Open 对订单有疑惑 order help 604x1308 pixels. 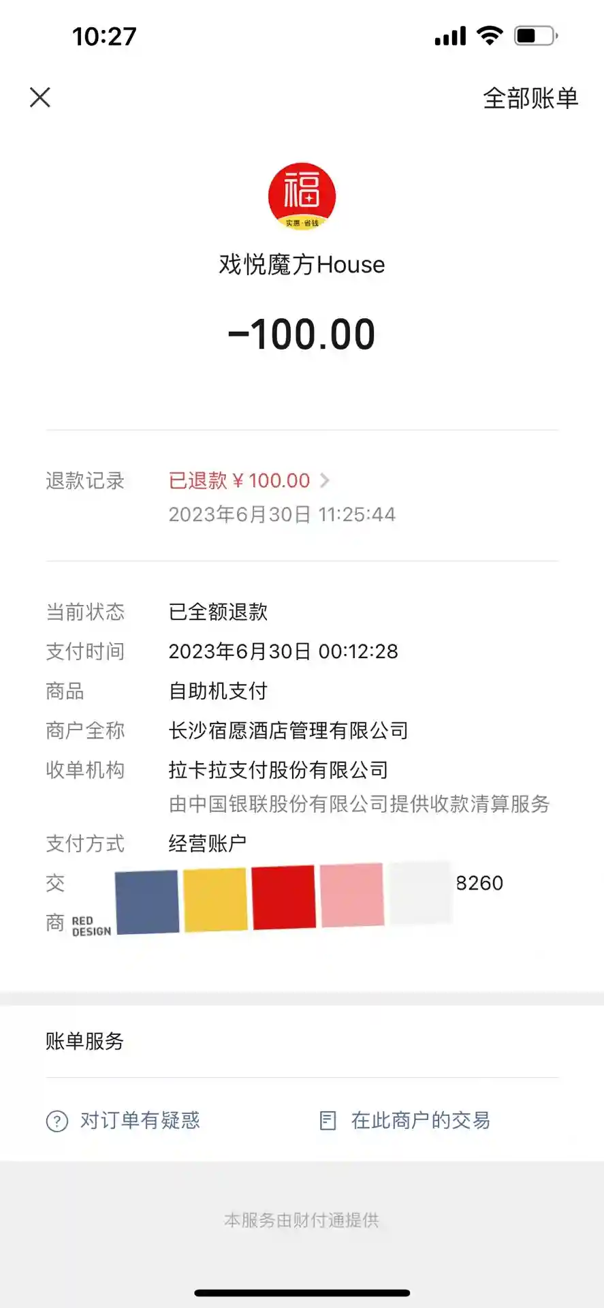tap(140, 1121)
